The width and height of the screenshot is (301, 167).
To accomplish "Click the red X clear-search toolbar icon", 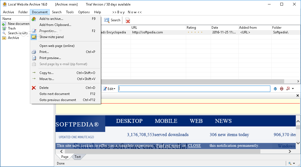I will click(x=128, y=20).
